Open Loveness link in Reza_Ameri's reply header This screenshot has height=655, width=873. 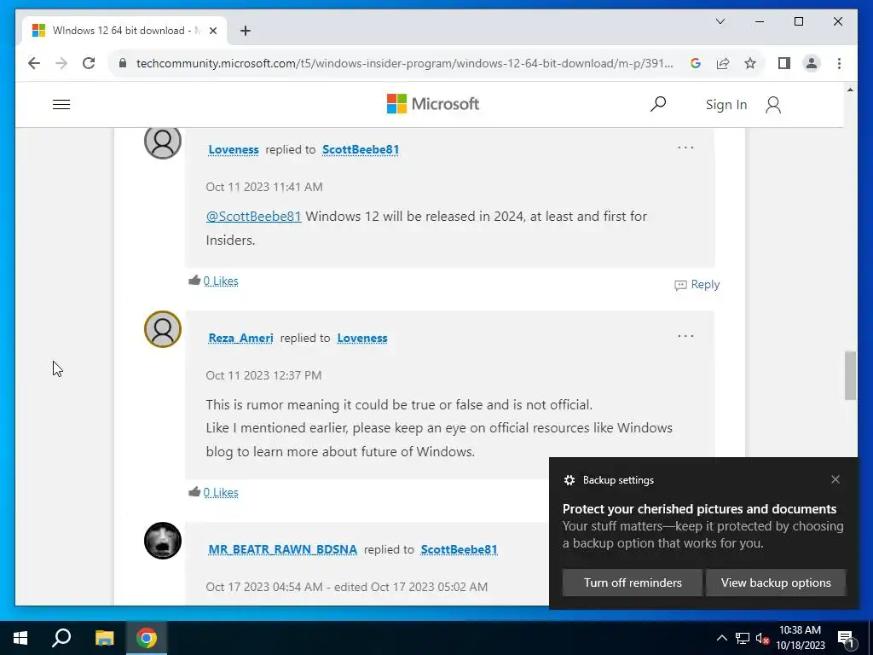(x=361, y=338)
